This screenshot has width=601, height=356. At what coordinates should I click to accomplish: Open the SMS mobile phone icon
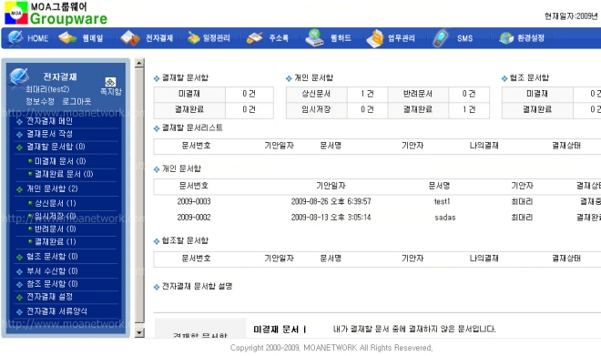pyautogui.click(x=441, y=38)
